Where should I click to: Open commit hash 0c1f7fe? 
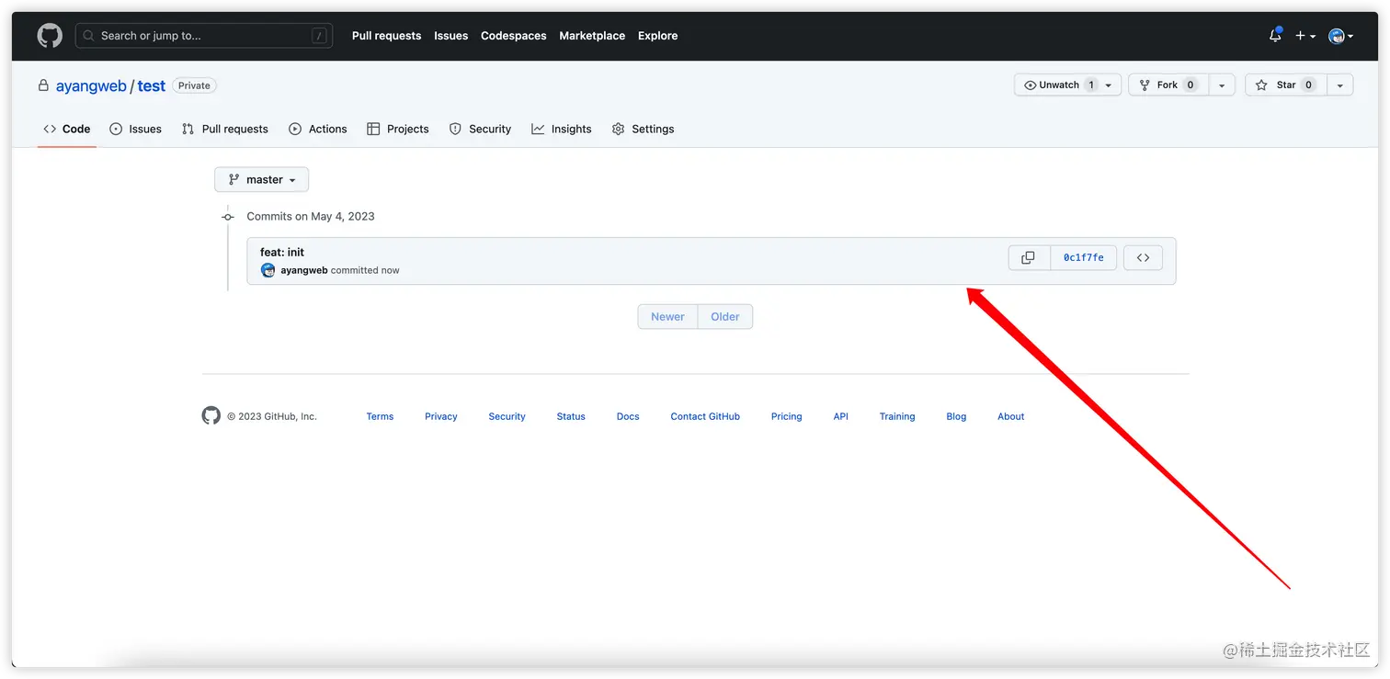tap(1084, 258)
